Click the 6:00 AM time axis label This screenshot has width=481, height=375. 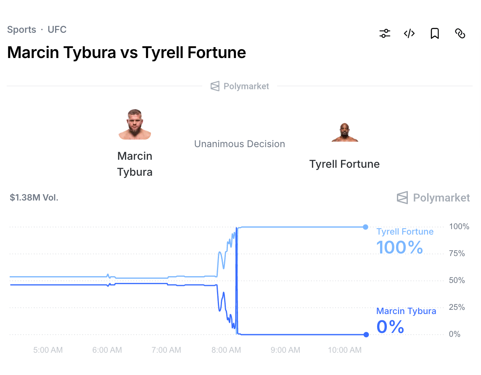(107, 350)
